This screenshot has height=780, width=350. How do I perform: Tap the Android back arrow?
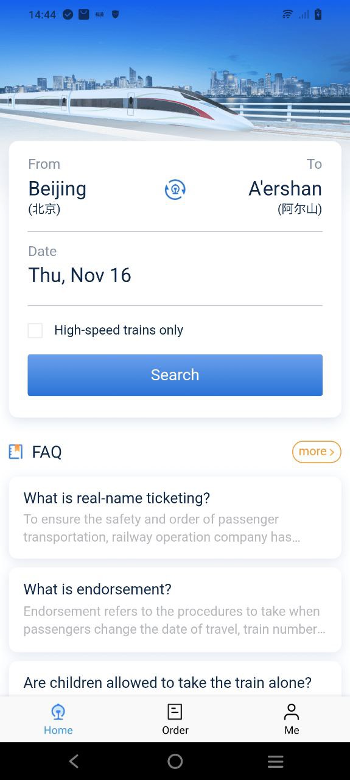click(74, 761)
